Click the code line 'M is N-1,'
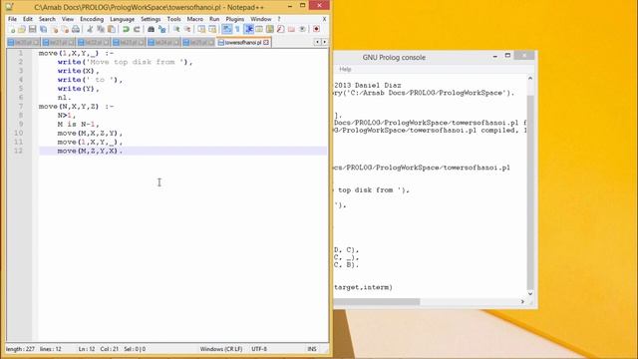Image resolution: width=638 pixels, height=359 pixels. (x=78, y=124)
